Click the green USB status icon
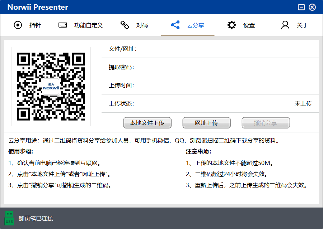Screen dimensions: 323x229 9,218
